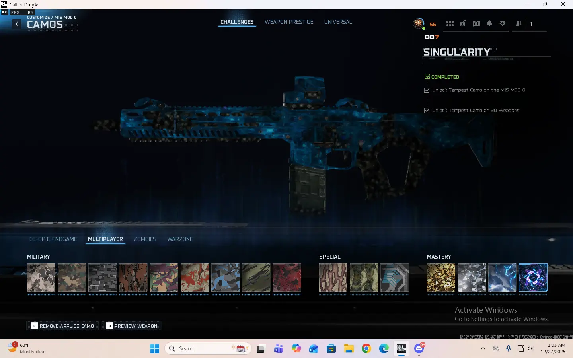Open the Settings gear icon
This screenshot has height=358, width=573.
(503, 24)
